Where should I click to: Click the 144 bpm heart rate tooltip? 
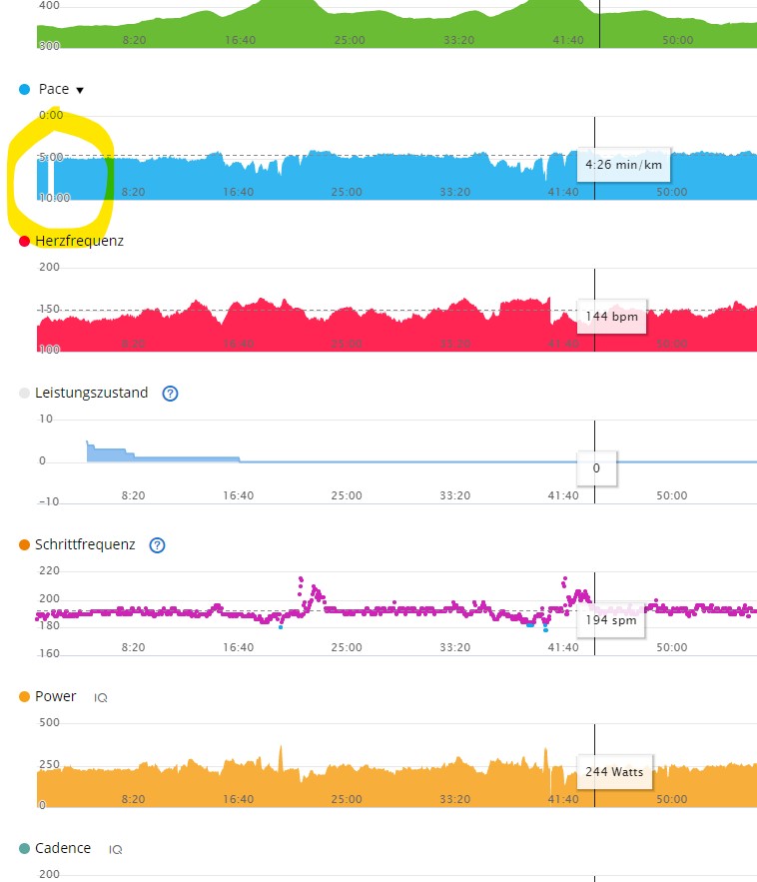tap(612, 316)
